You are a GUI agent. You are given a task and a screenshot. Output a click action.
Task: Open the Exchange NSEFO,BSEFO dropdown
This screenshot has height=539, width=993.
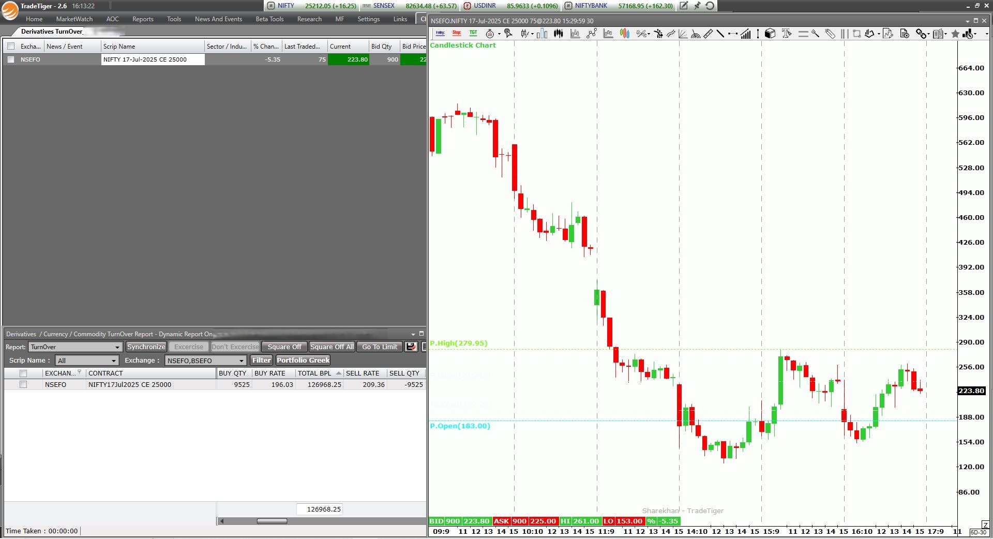(x=205, y=361)
